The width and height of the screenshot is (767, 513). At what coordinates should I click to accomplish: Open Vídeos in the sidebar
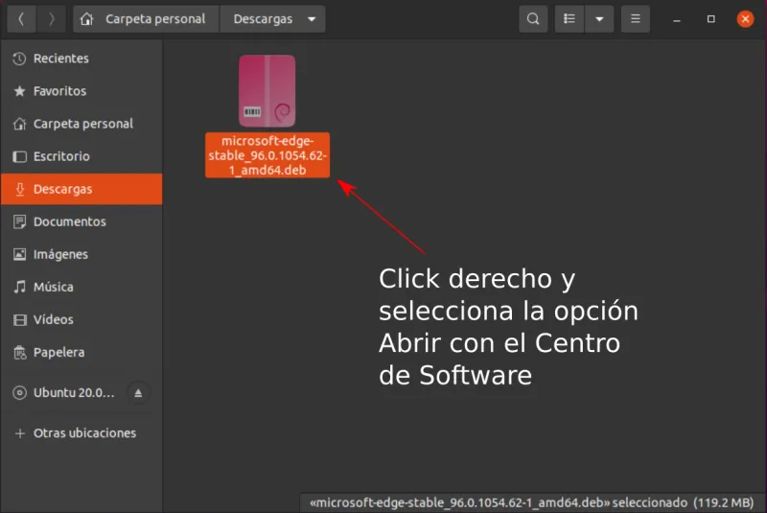click(x=81, y=320)
